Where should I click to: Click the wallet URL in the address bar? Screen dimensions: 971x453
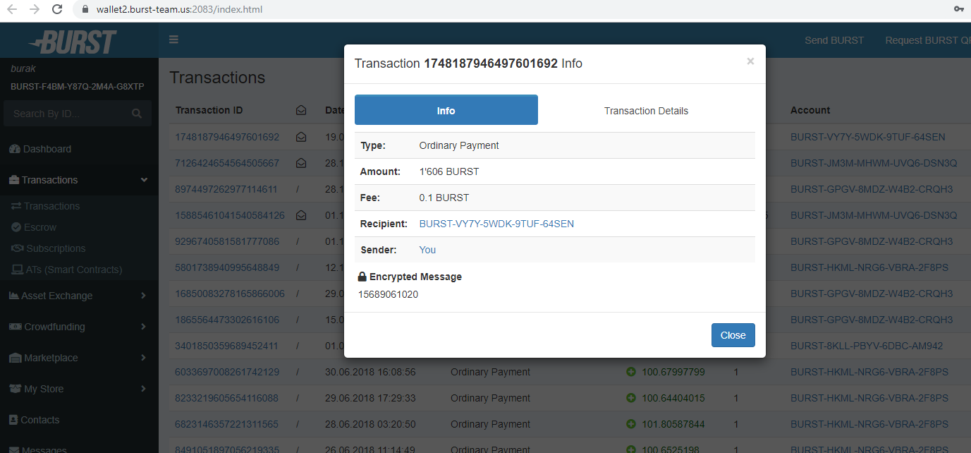(x=180, y=10)
